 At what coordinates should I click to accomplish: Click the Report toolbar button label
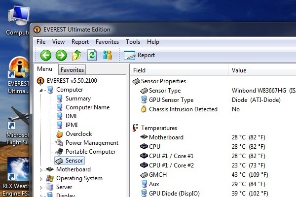[x=146, y=55]
